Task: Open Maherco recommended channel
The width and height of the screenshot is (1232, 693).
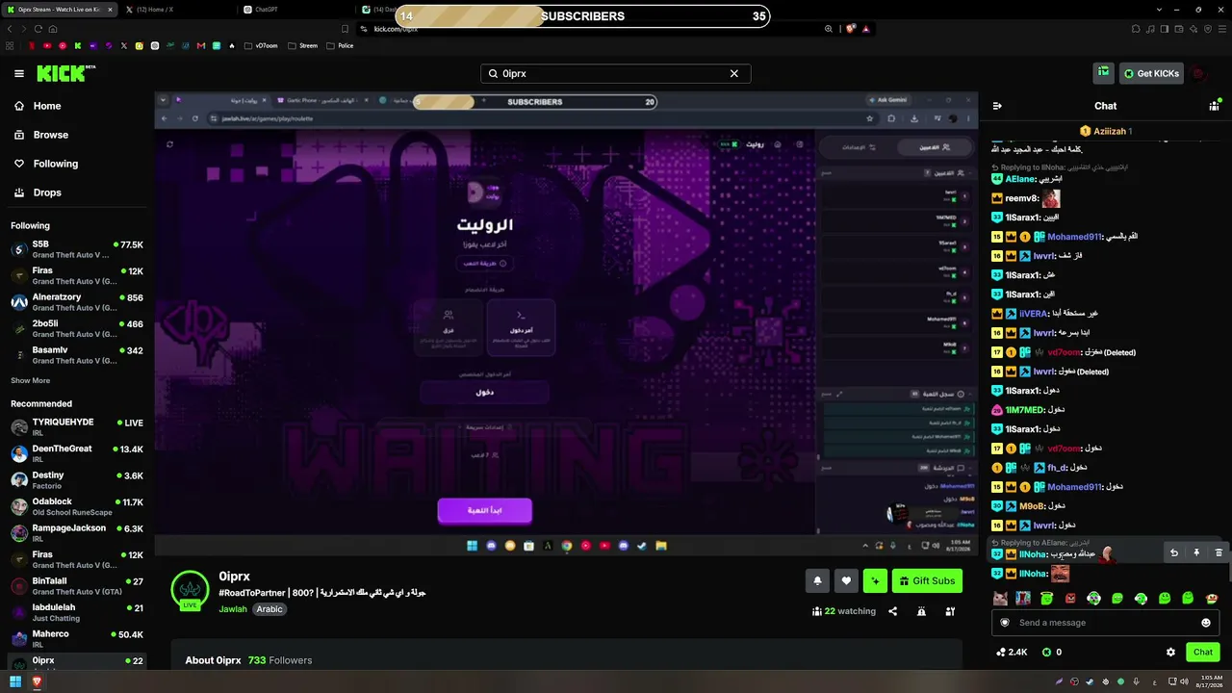Action: pos(77,638)
